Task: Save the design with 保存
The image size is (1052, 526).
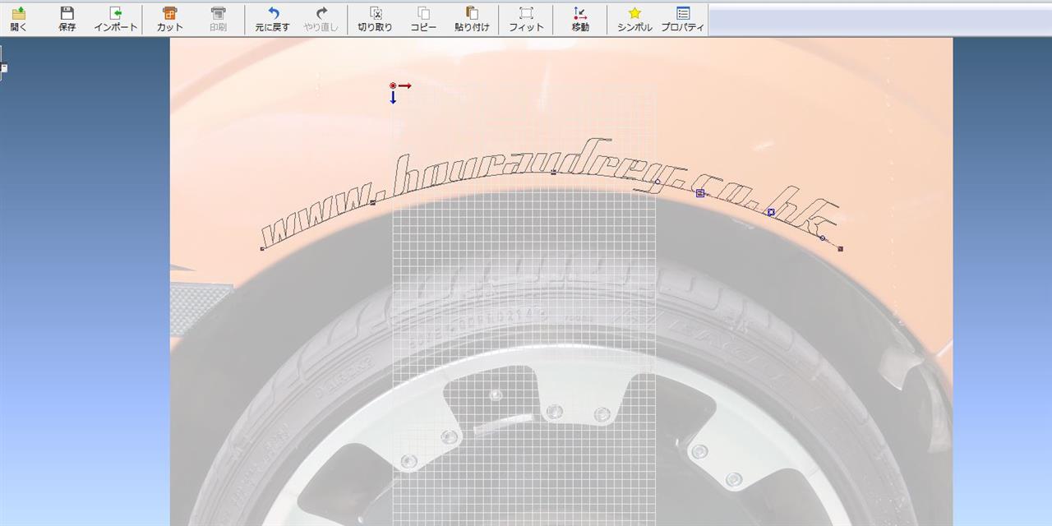Action: (x=67, y=19)
